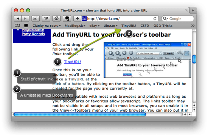Reload the page with the refresh icon
208x137 pixels.
[155, 18]
